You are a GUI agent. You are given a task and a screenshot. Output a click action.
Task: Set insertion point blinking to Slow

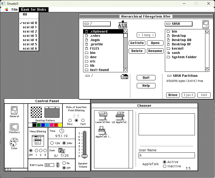[x=70, y=120]
